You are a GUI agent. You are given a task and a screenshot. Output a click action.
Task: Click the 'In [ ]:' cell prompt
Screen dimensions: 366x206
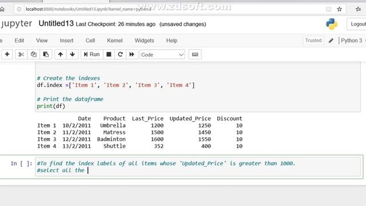[x=21, y=163]
